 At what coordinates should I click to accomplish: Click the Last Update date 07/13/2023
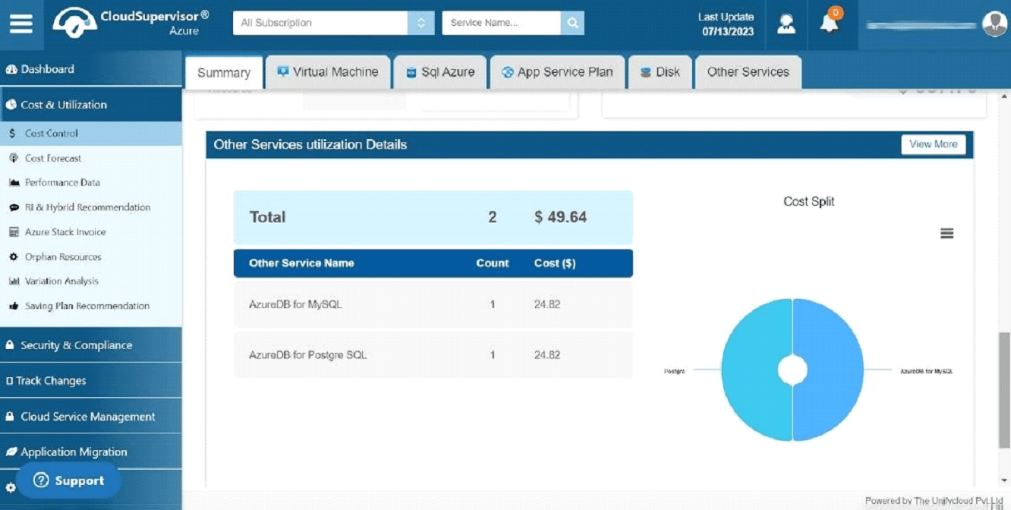(728, 32)
